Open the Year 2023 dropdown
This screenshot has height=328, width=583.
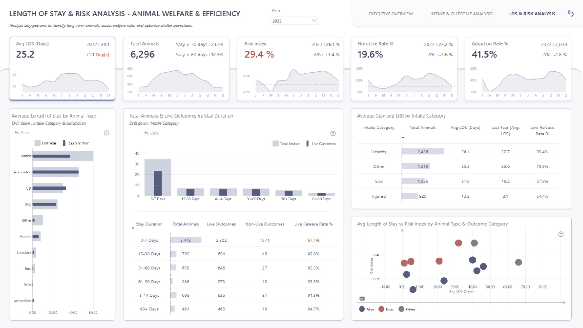coord(294,21)
